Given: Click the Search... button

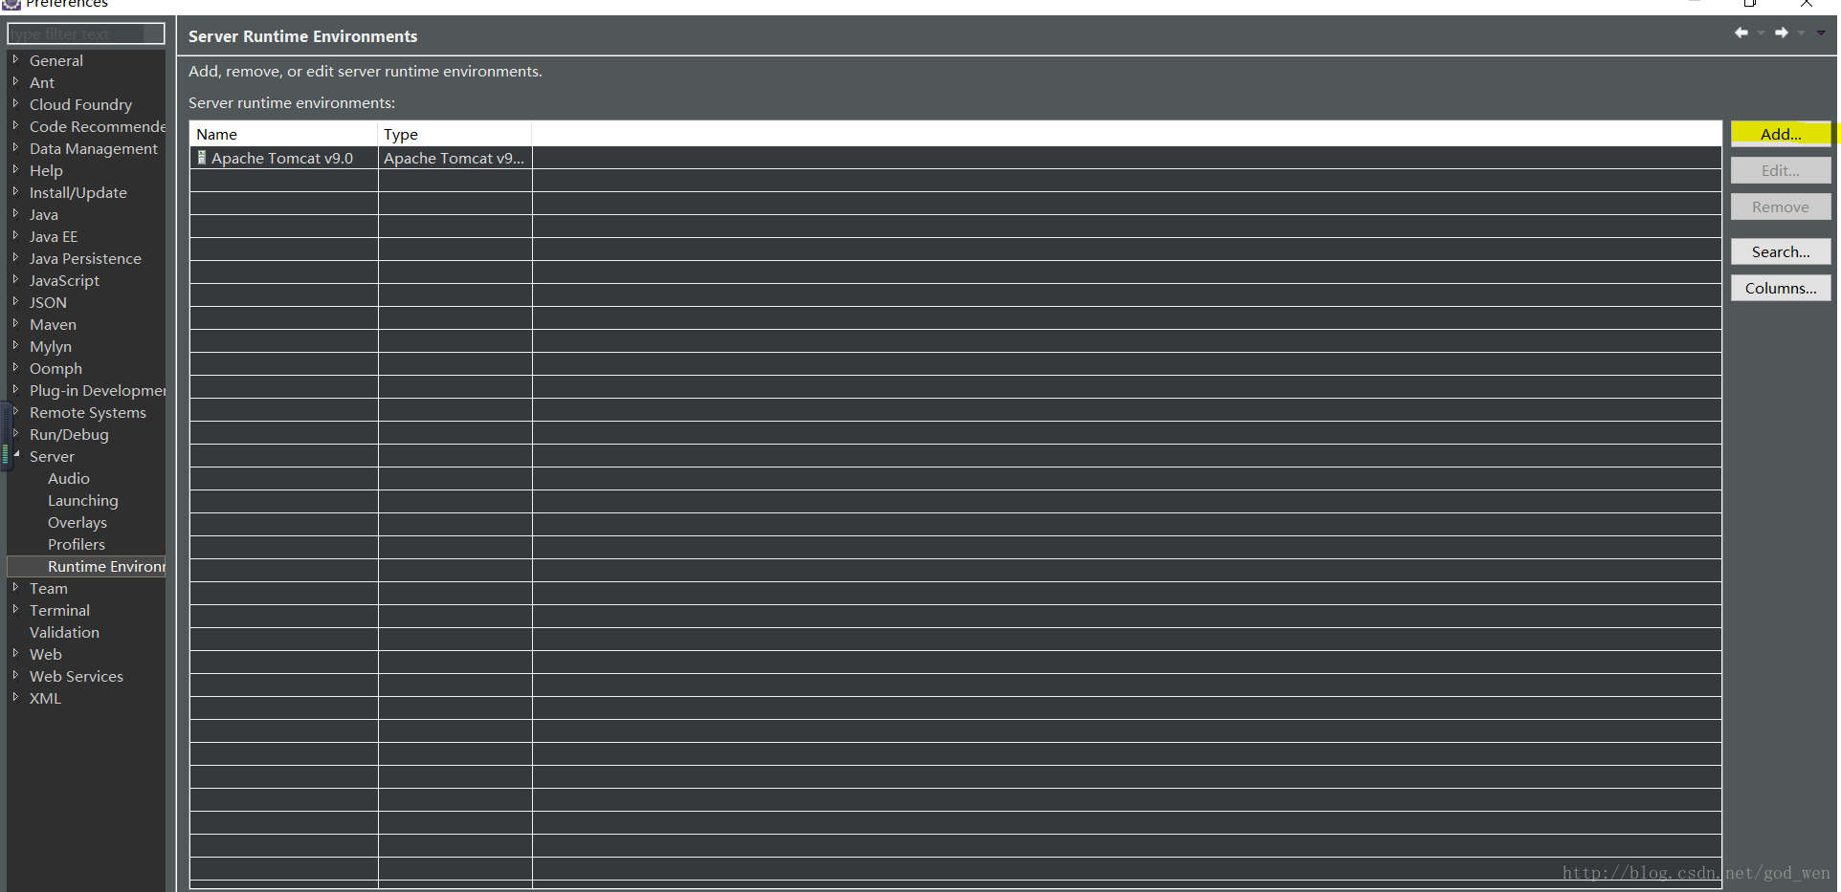Looking at the screenshot, I should tap(1781, 251).
